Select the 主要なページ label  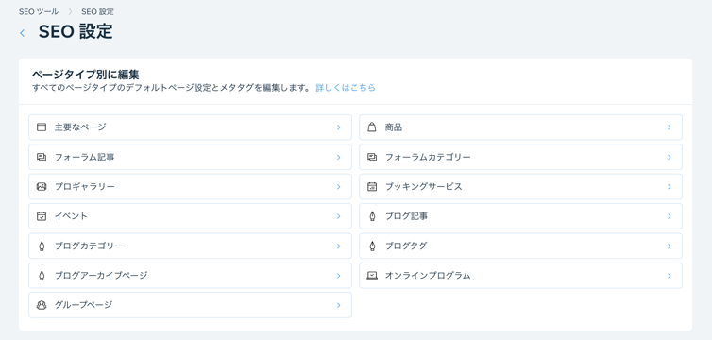pos(80,127)
